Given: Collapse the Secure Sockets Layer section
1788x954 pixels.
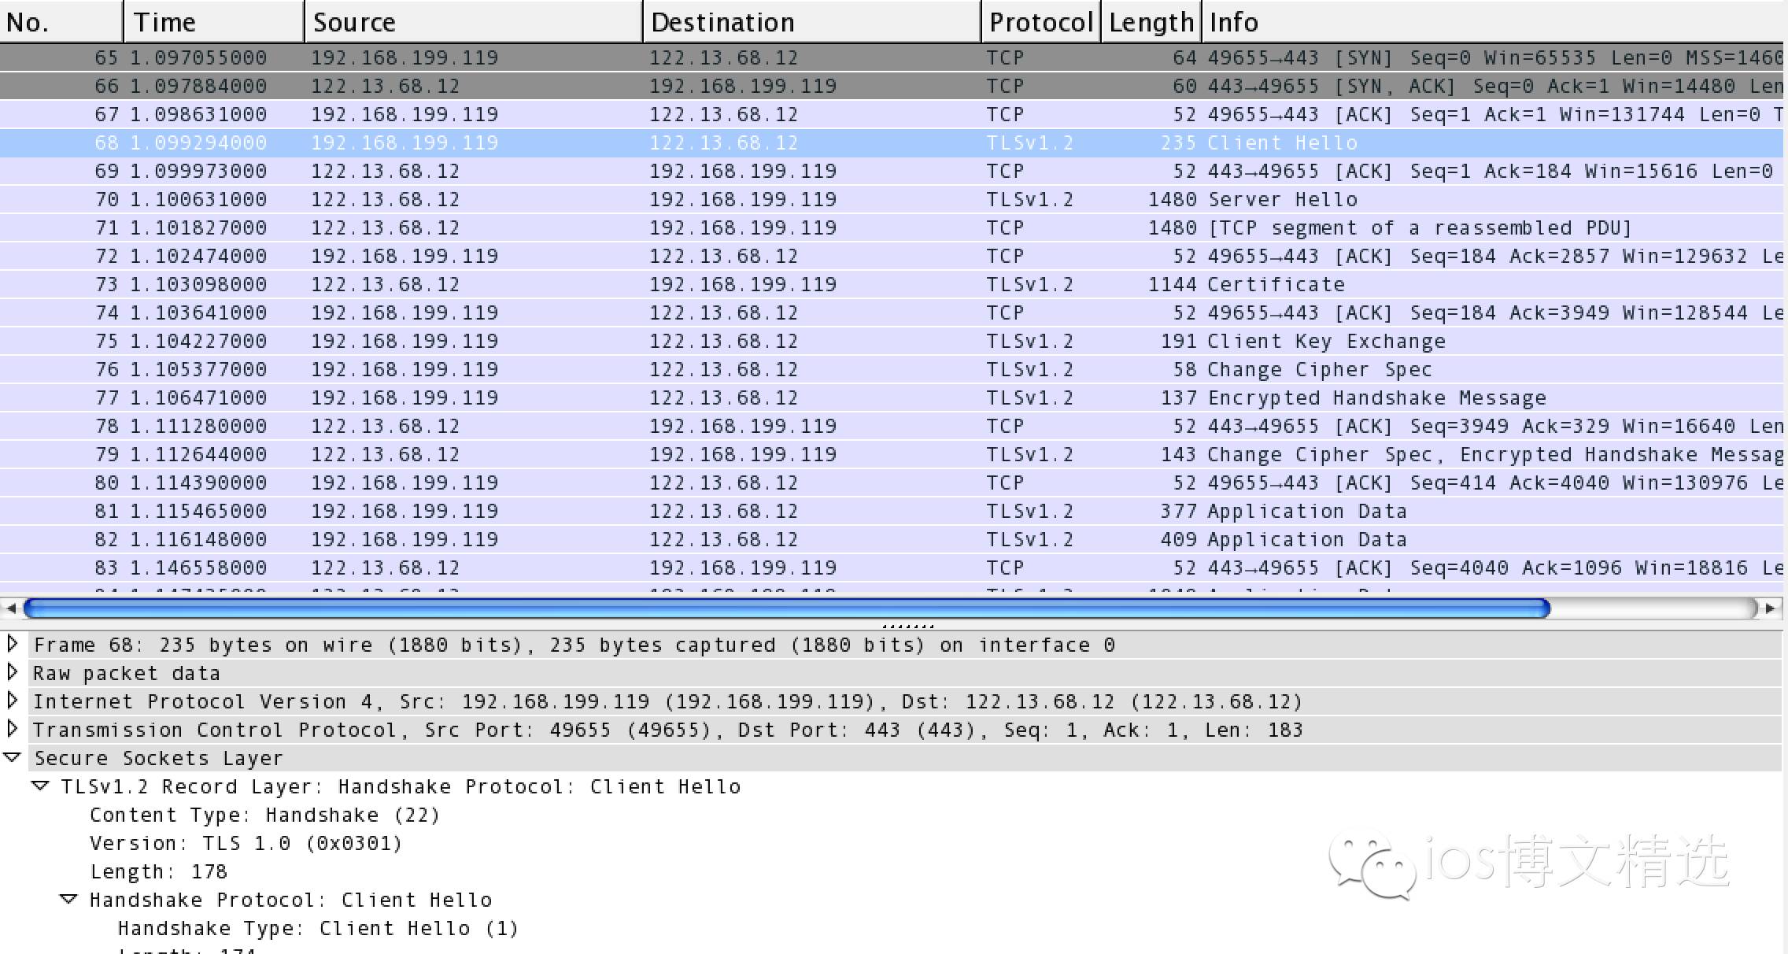Looking at the screenshot, I should point(13,757).
